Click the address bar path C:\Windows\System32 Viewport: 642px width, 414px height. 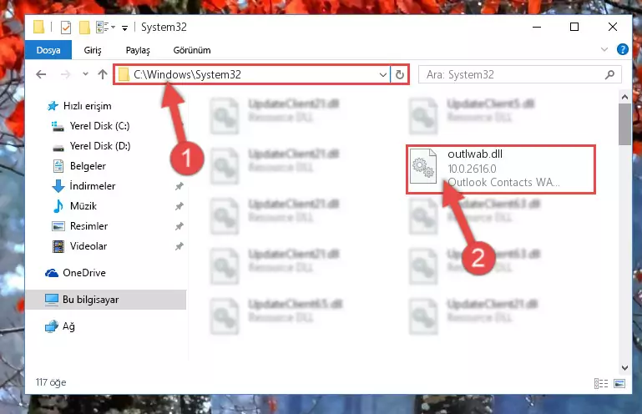pyautogui.click(x=187, y=74)
